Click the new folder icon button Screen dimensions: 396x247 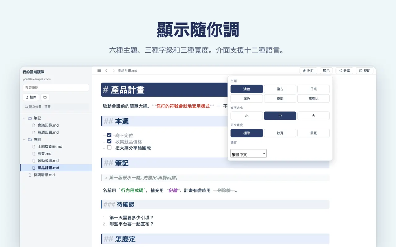pyautogui.click(x=45, y=97)
